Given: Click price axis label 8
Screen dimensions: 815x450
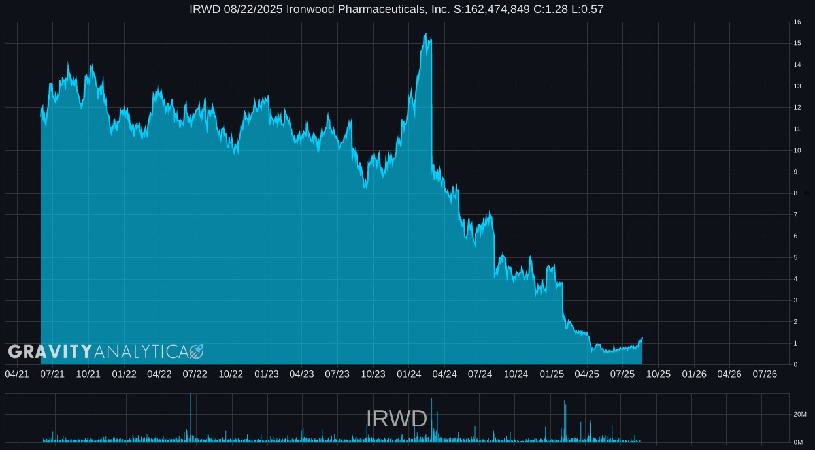Looking at the screenshot, I should tap(795, 193).
